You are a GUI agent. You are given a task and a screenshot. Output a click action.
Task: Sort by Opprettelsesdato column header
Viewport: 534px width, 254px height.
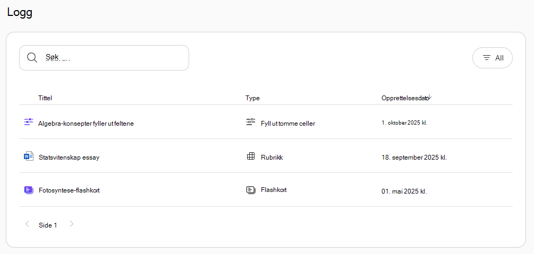[x=404, y=98]
